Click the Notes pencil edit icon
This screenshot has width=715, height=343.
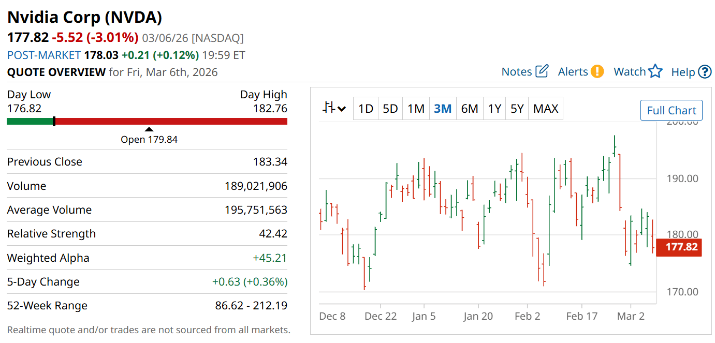[542, 71]
